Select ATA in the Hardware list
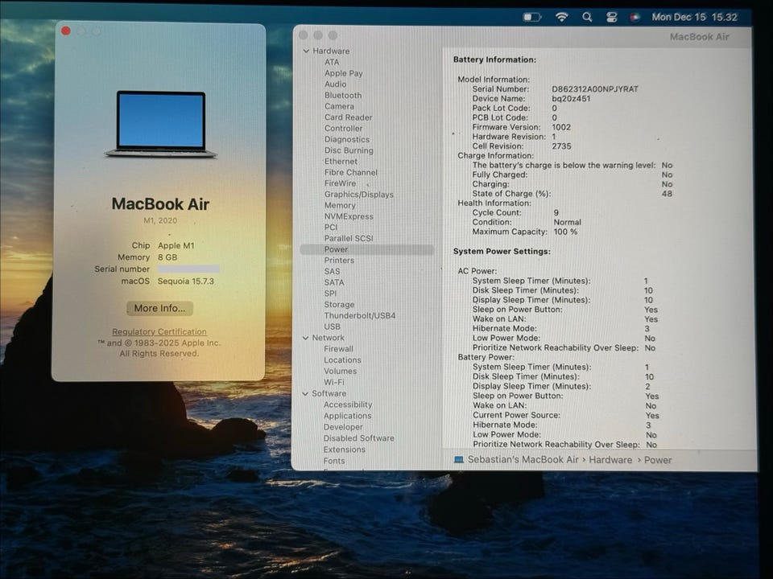The width and height of the screenshot is (773, 579). click(332, 62)
